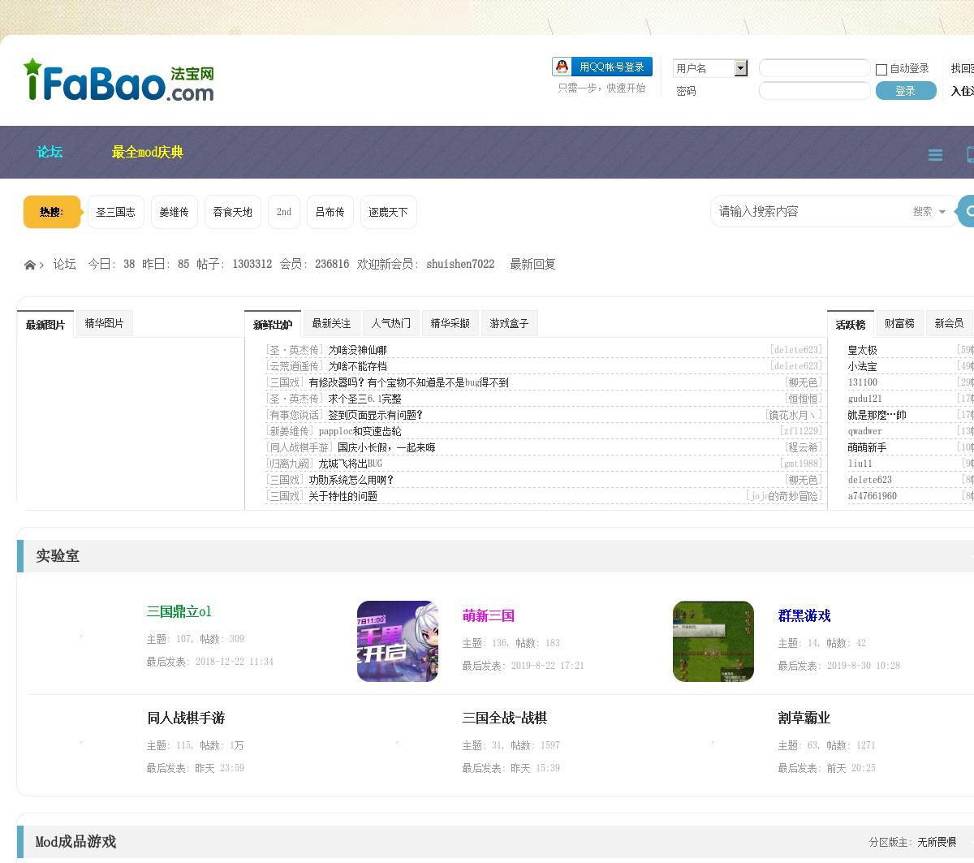The height and width of the screenshot is (863, 974).
Task: Switch to the 财富榜 tab
Action: tap(899, 323)
